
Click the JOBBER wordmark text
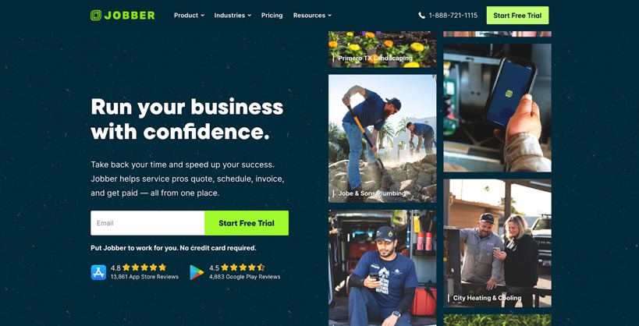point(130,16)
